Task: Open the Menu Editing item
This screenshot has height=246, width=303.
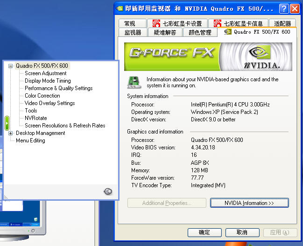Action: click(x=30, y=141)
